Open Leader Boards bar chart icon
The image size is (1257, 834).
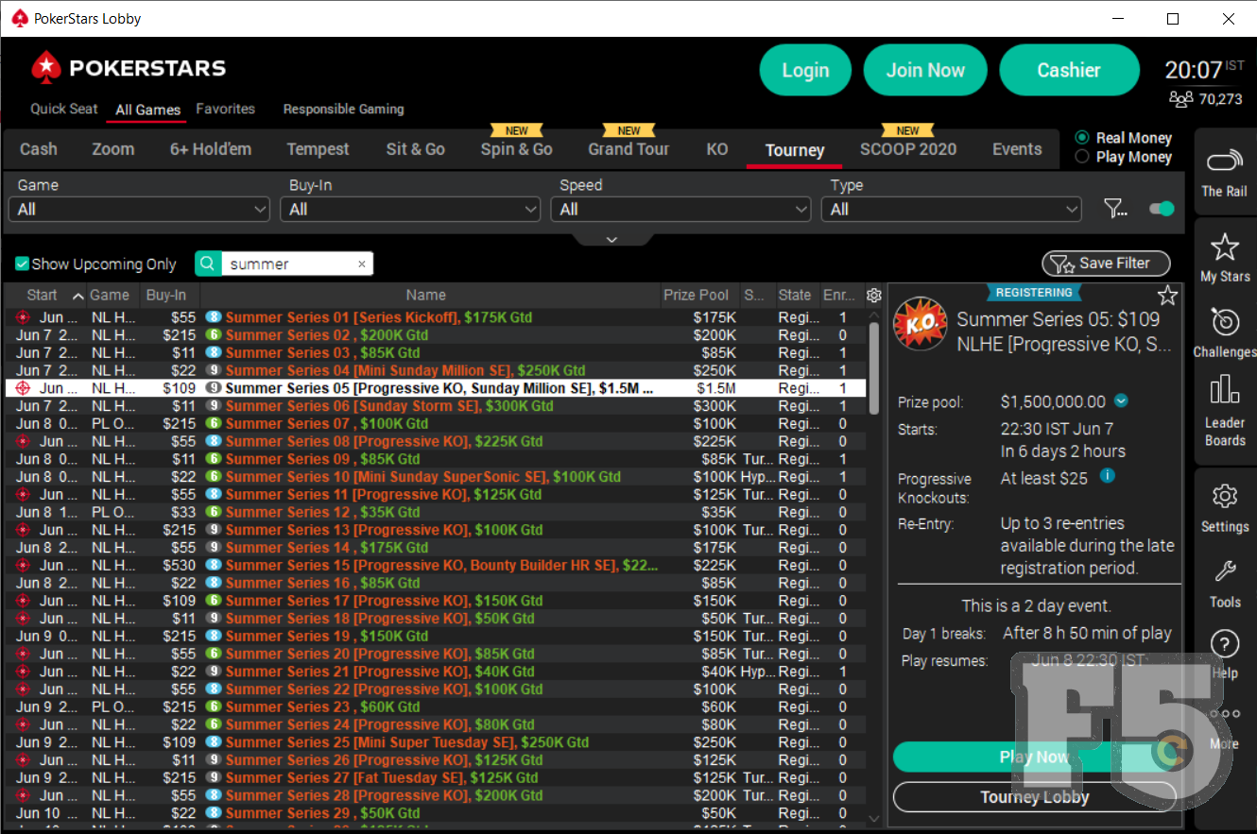[1225, 389]
